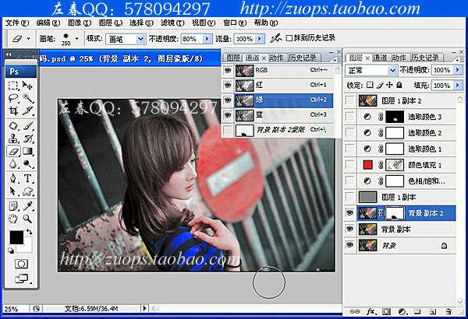Delete layer trash icon
The height and width of the screenshot is (319, 468).
[x=448, y=311]
